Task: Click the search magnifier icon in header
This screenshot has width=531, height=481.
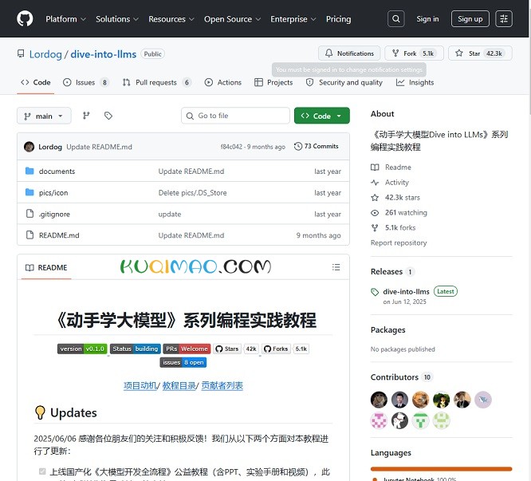Action: pos(396,19)
